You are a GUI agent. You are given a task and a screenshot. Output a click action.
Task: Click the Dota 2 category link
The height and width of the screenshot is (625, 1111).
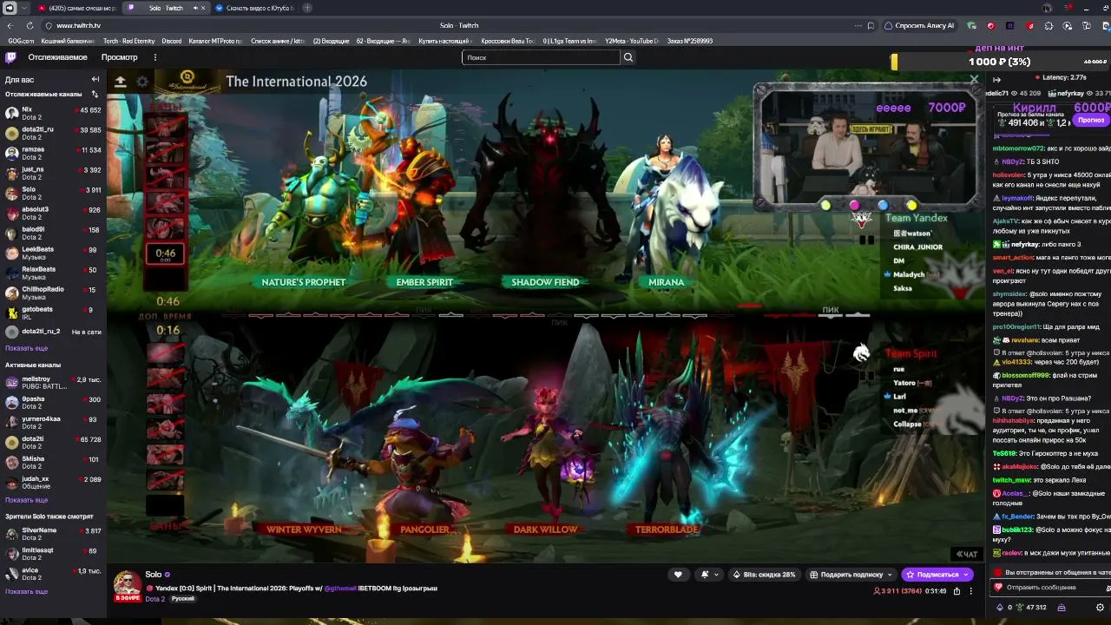[154, 599]
